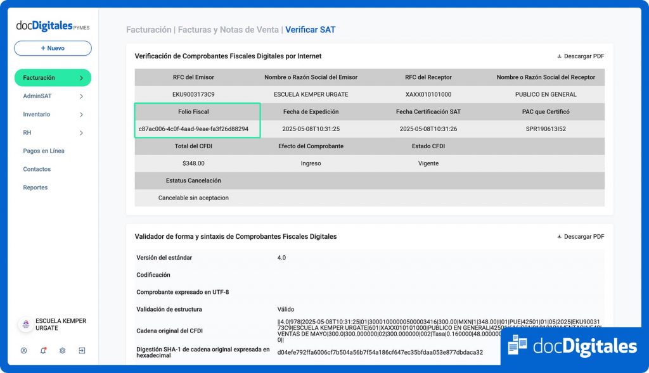This screenshot has width=649, height=373.
Task: Click the Válido structure validation value
Action: coord(286,309)
